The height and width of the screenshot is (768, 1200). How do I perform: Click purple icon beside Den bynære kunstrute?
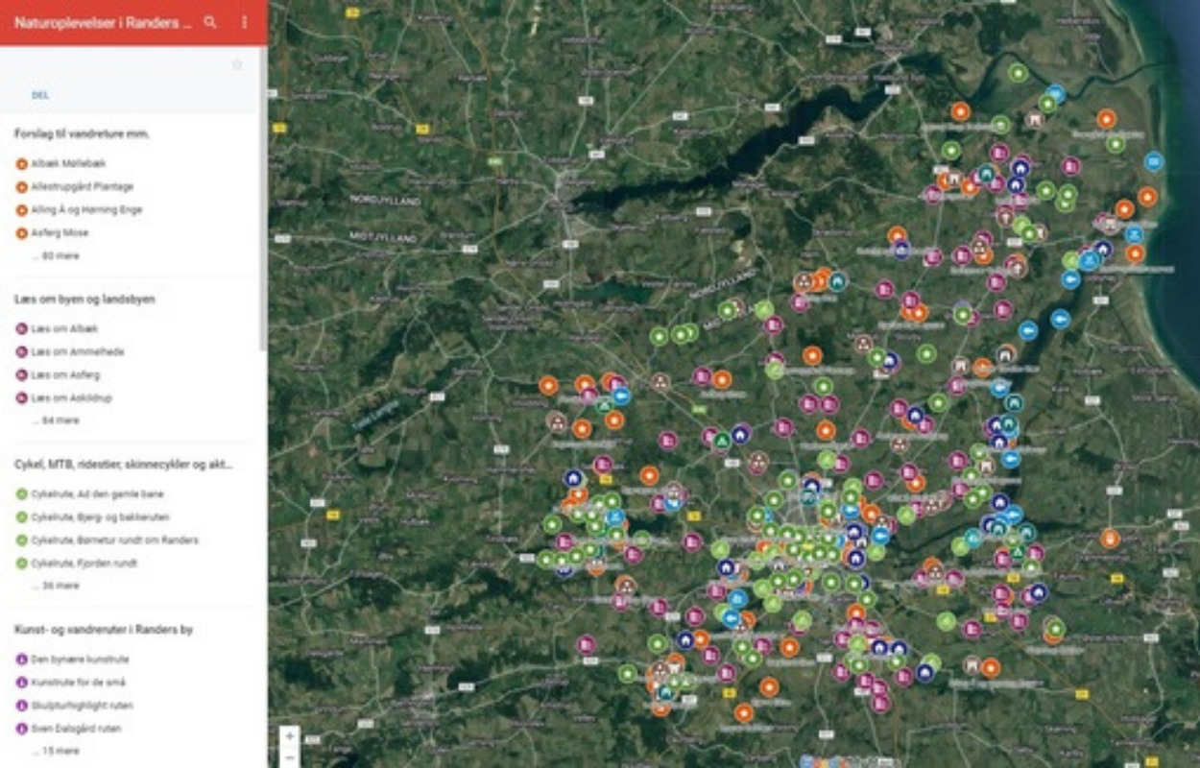tap(21, 660)
